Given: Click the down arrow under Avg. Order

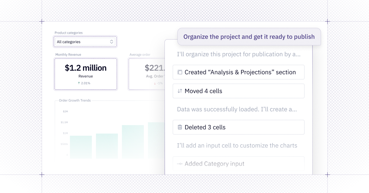Looking at the screenshot, I should click(x=155, y=83).
